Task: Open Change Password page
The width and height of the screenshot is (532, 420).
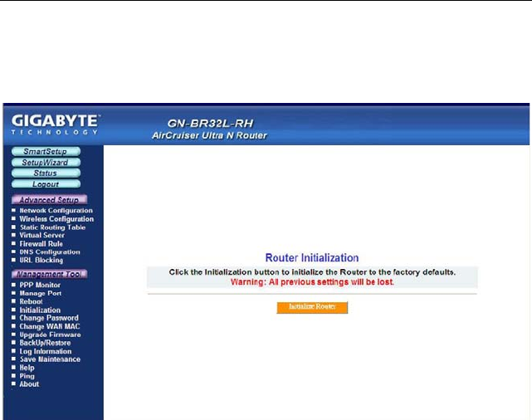Action: point(49,318)
